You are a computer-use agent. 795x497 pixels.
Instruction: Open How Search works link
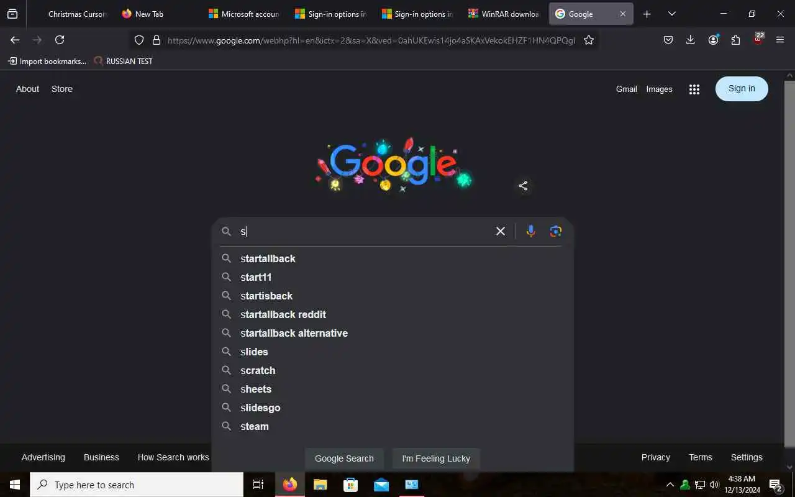point(173,457)
